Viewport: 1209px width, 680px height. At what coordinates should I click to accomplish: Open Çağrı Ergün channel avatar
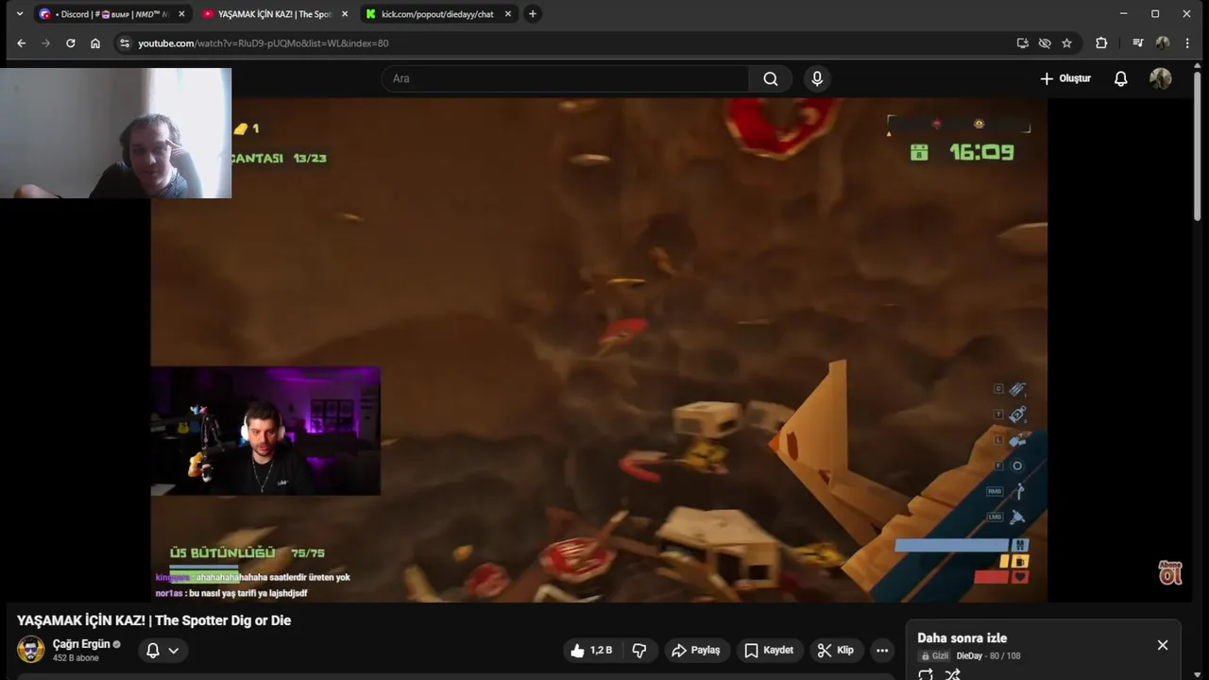pyautogui.click(x=30, y=650)
